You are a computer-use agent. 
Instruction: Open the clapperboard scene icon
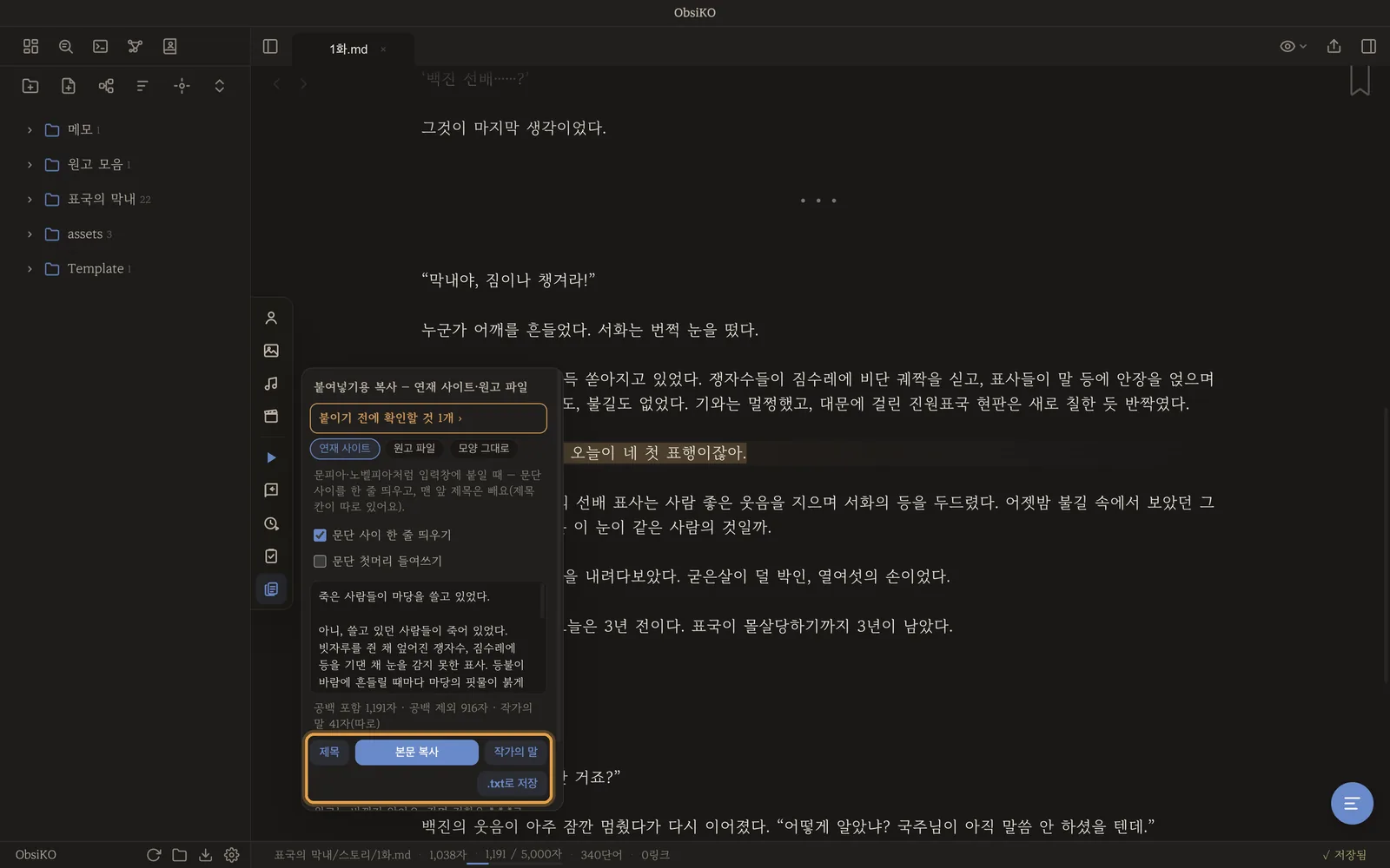tap(271, 417)
